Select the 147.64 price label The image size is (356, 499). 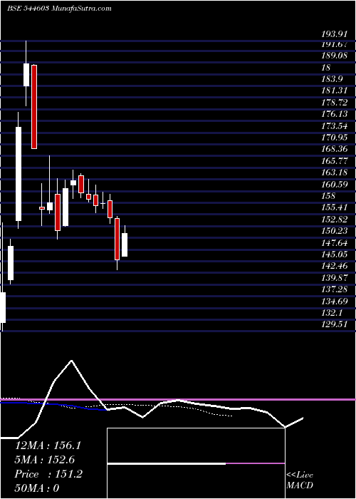(x=335, y=244)
